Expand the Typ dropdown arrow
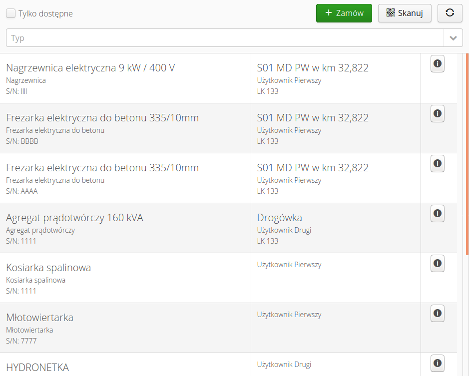The width and height of the screenshot is (469, 376). (453, 38)
